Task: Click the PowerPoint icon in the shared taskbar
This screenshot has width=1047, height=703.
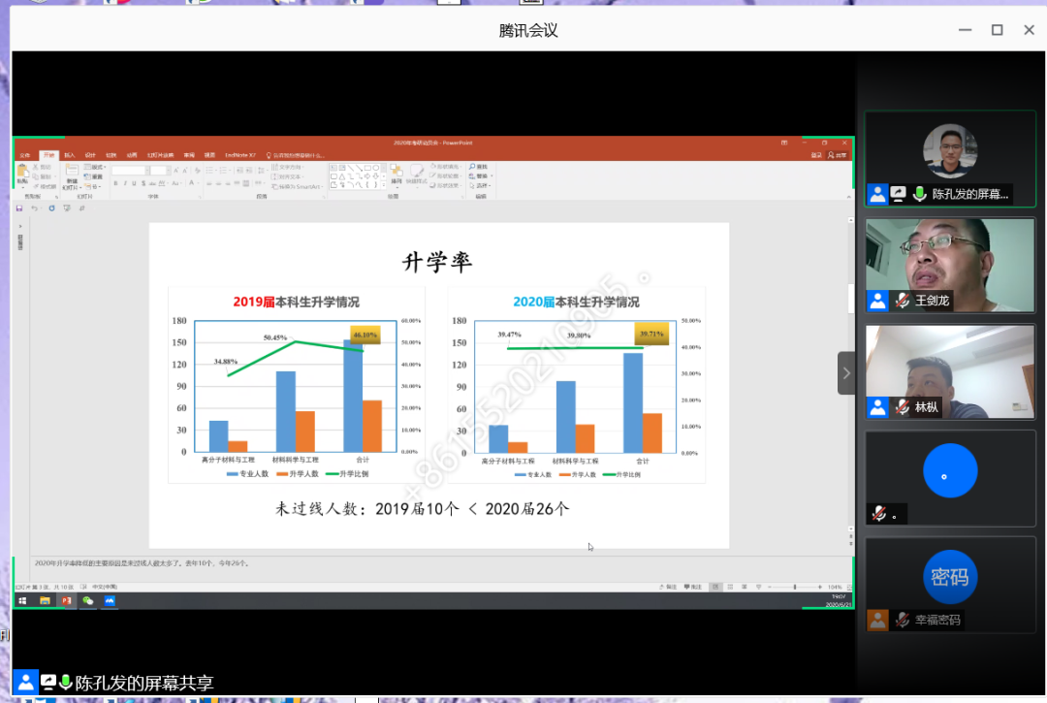Action: pyautogui.click(x=67, y=601)
